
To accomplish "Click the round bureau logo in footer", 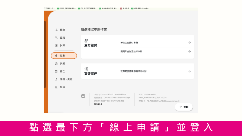I will [83, 96].
